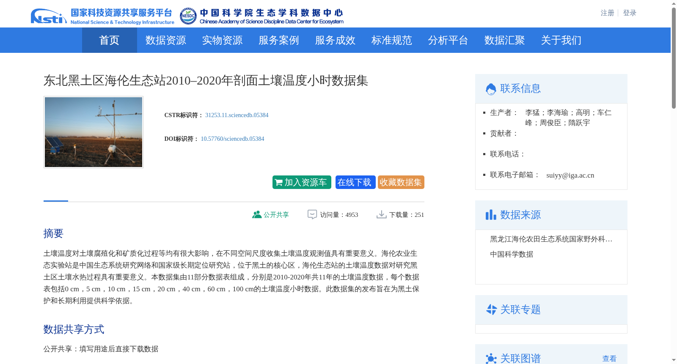
Task: Click 查看 beside 关联图谱
Action: tap(609, 359)
